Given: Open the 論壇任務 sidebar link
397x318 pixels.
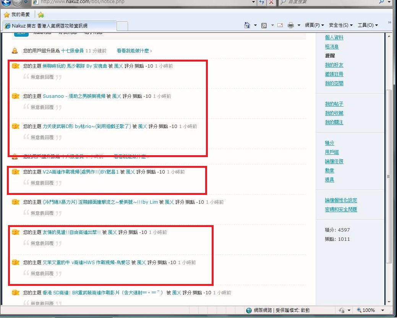Looking at the screenshot, I should pos(334,161).
